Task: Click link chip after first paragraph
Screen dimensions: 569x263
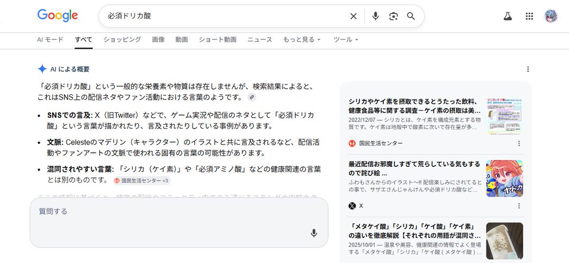Action: pyautogui.click(x=252, y=97)
